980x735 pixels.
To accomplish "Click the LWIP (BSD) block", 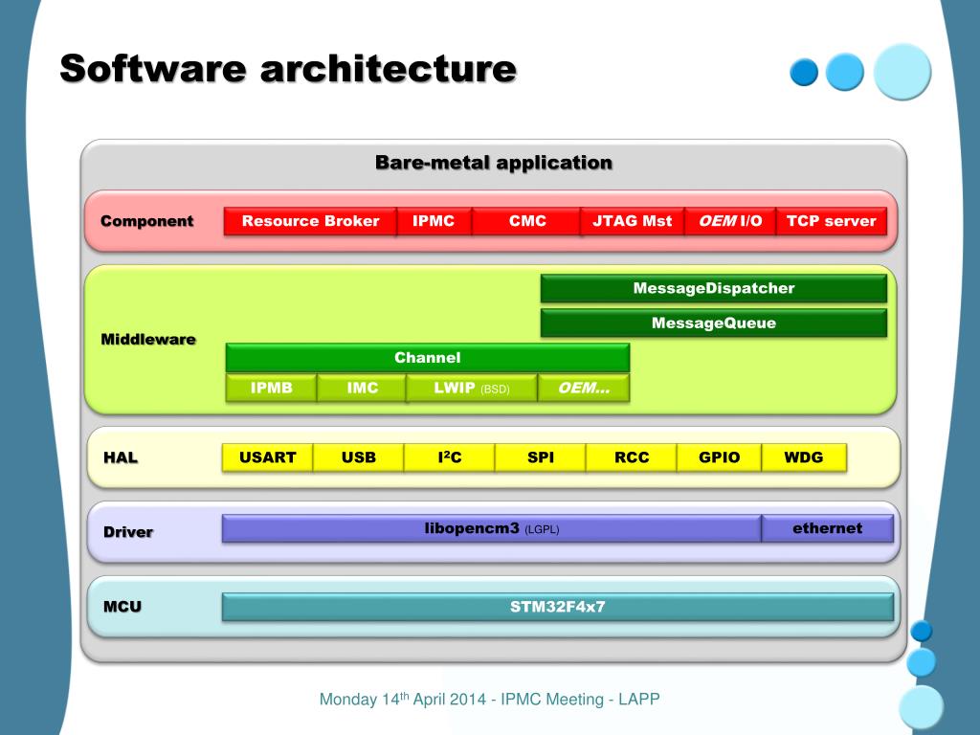I will coord(471,389).
